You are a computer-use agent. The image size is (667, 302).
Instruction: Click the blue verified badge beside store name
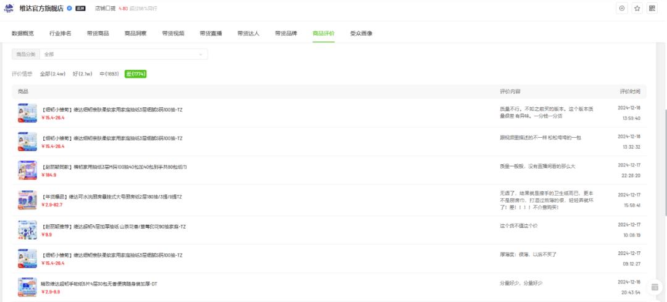coord(69,8)
